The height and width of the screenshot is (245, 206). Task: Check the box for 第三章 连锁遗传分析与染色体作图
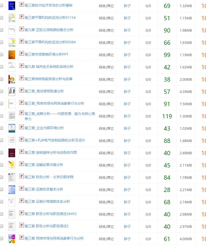click(x=2, y=153)
